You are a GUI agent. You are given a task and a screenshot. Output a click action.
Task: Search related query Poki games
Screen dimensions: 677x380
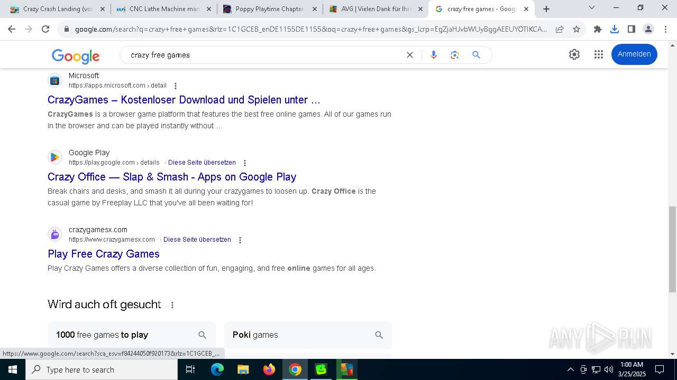[x=308, y=335]
